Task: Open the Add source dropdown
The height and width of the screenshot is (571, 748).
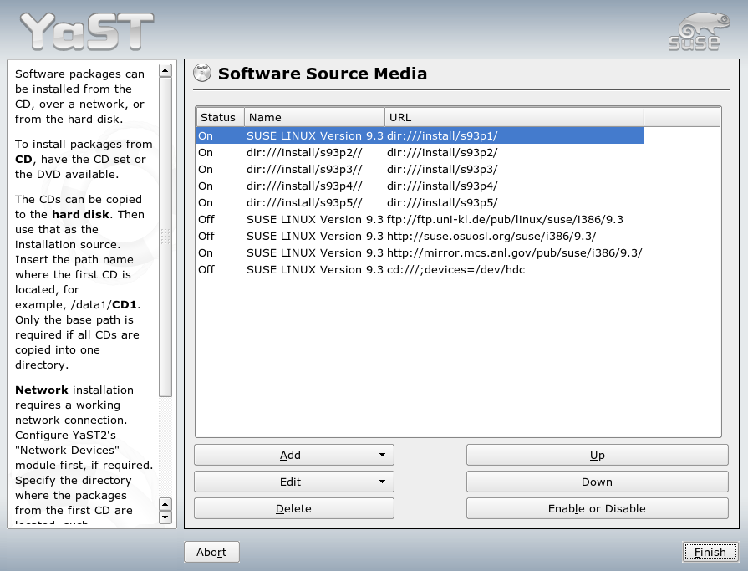Action: pos(294,455)
